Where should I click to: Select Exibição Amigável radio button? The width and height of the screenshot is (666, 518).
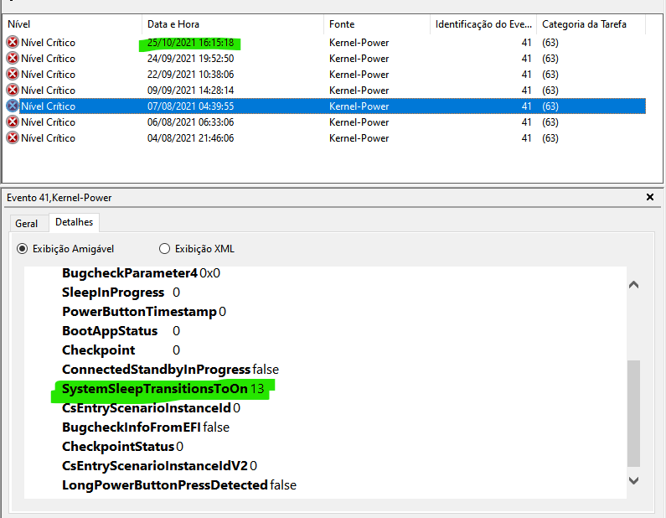pyautogui.click(x=22, y=249)
